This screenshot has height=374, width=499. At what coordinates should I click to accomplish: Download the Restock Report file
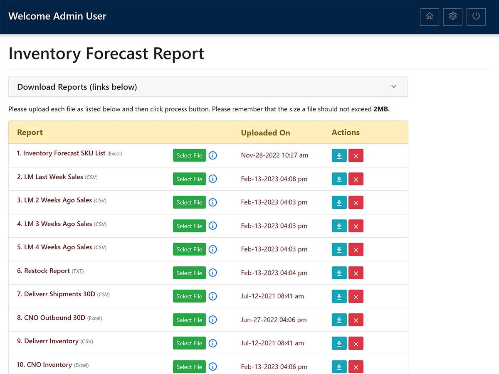(x=339, y=273)
